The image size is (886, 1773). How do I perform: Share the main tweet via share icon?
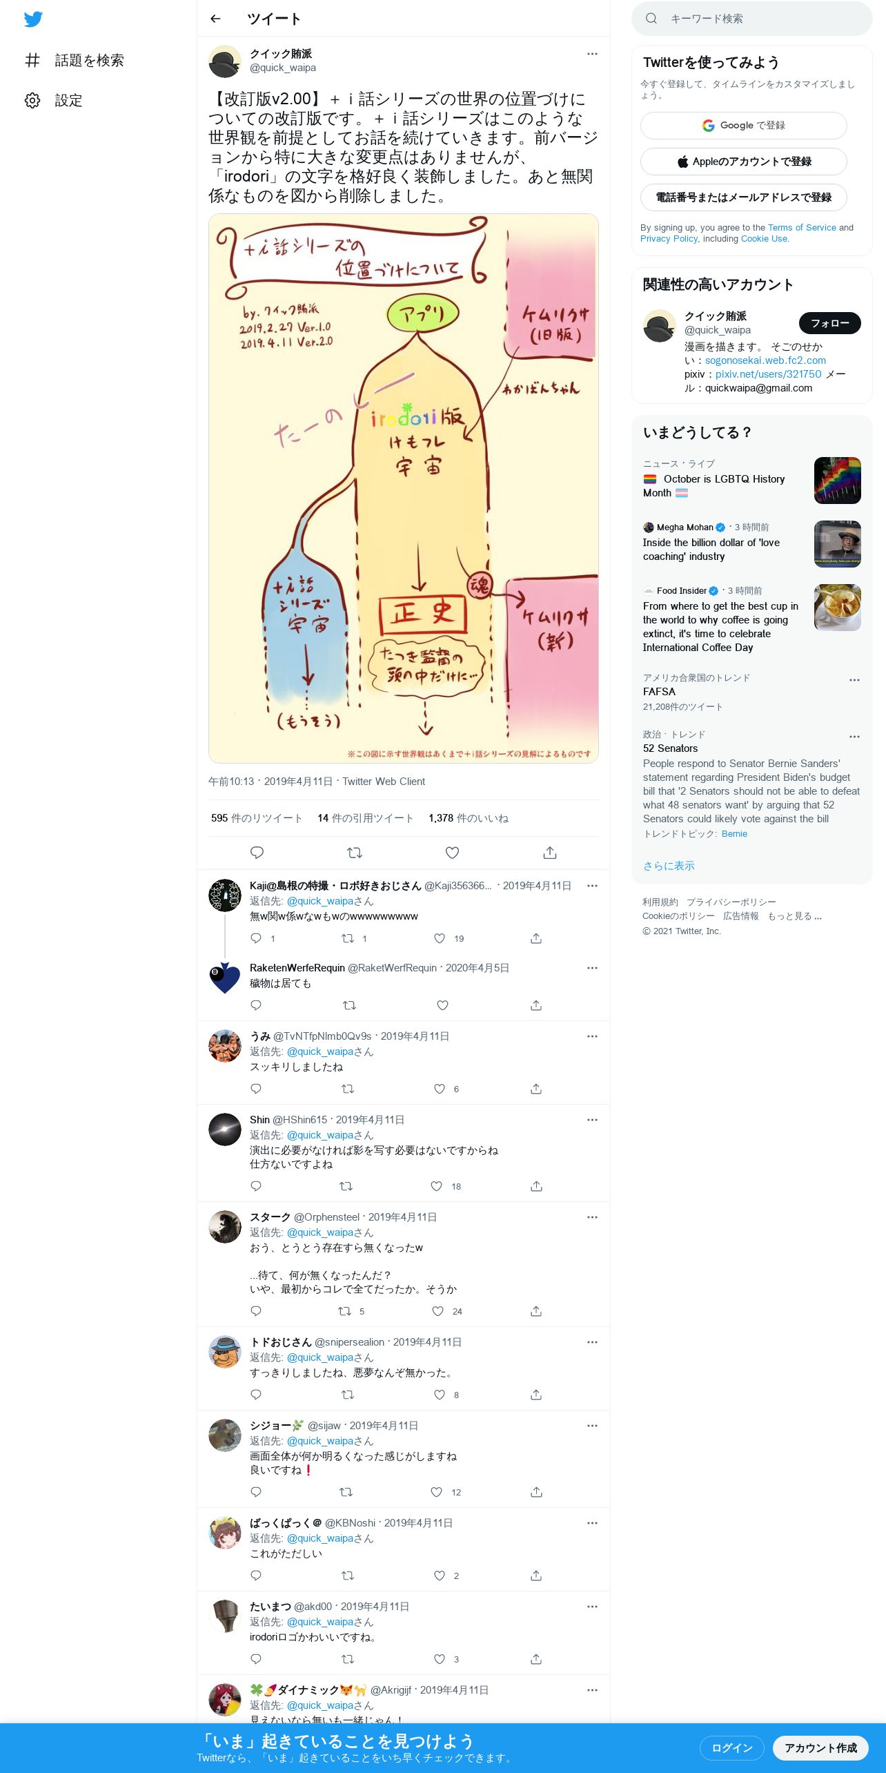tap(550, 853)
